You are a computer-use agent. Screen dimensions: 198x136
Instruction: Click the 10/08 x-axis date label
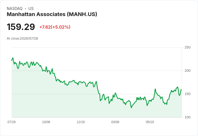46,122
